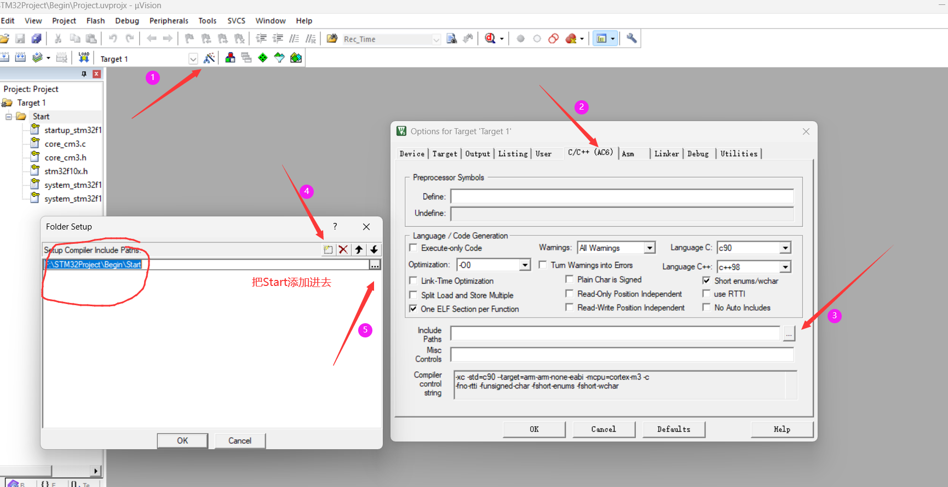Click the Define input field
948x487 pixels.
(622, 196)
